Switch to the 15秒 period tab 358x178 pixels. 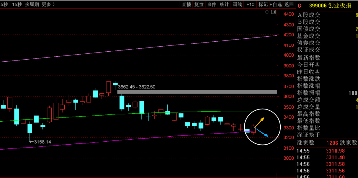click(17, 4)
